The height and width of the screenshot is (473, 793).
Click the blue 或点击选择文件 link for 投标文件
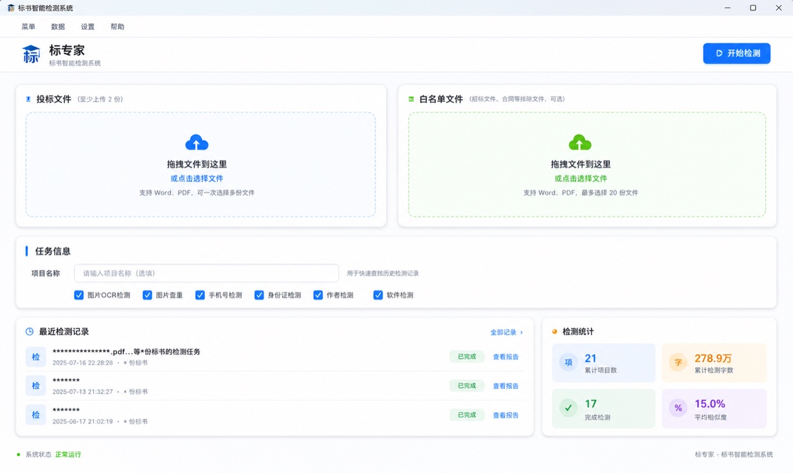coord(197,178)
